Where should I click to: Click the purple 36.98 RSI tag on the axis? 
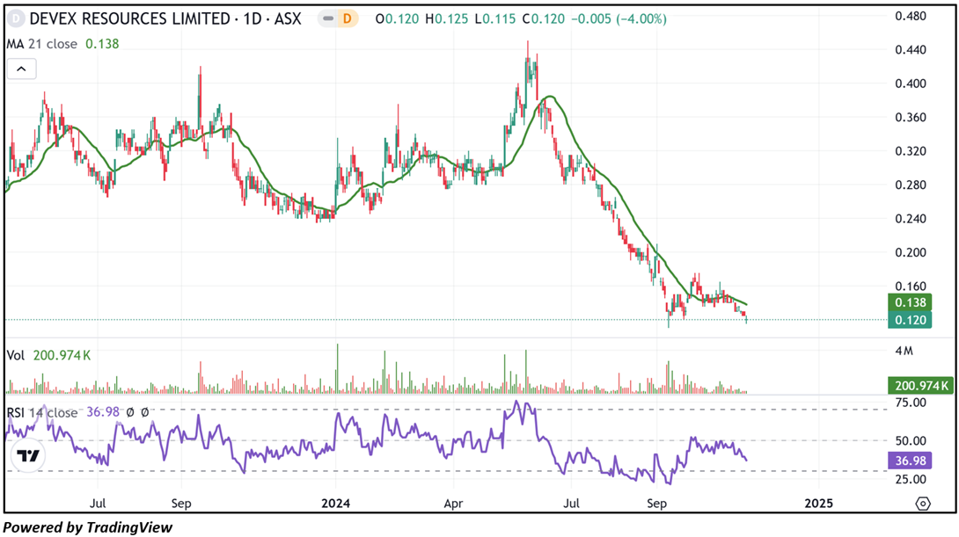(910, 461)
